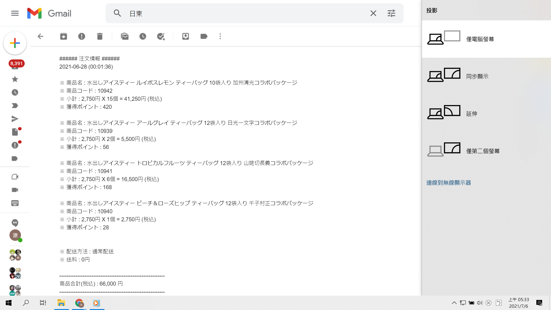Image resolution: width=551 pixels, height=310 pixels.
Task: Mark the email as unread
Action: (x=125, y=36)
